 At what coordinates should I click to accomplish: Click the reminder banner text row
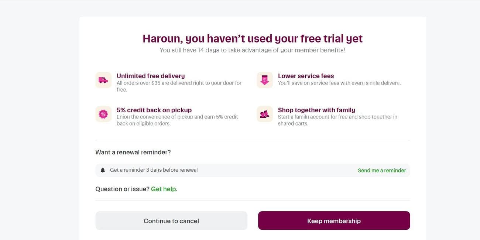154,169
